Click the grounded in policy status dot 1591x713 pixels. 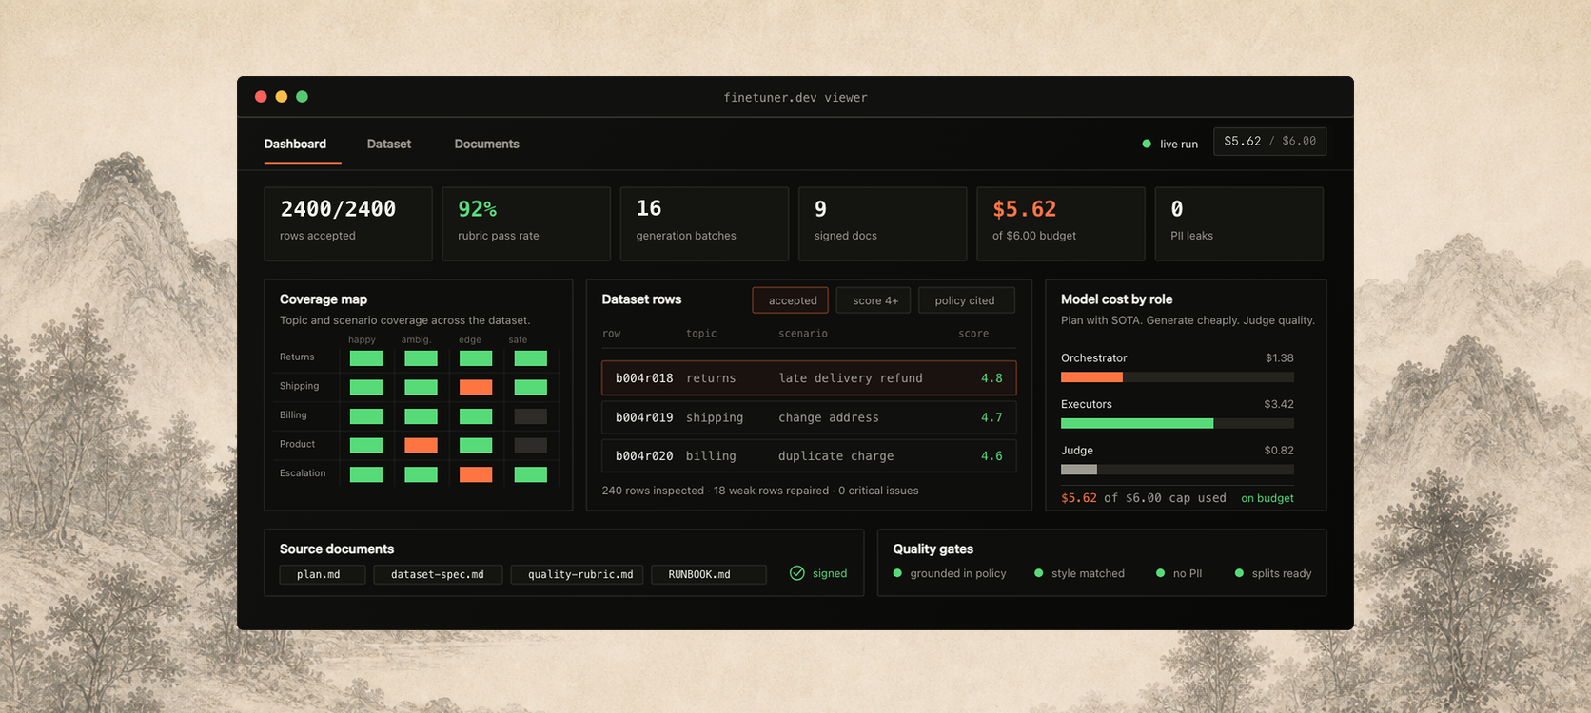pyautogui.click(x=897, y=573)
